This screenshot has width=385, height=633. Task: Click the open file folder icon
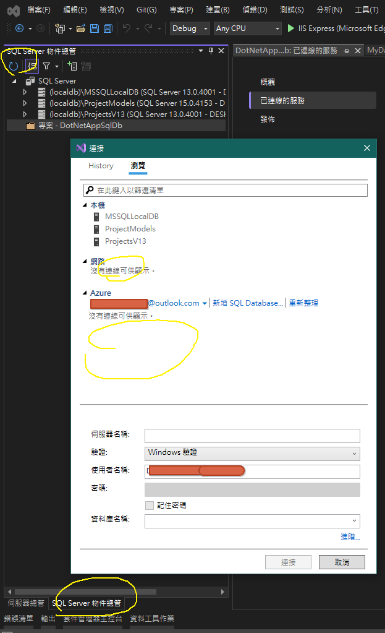(x=81, y=28)
